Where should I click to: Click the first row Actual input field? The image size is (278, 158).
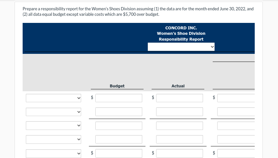coord(180,98)
